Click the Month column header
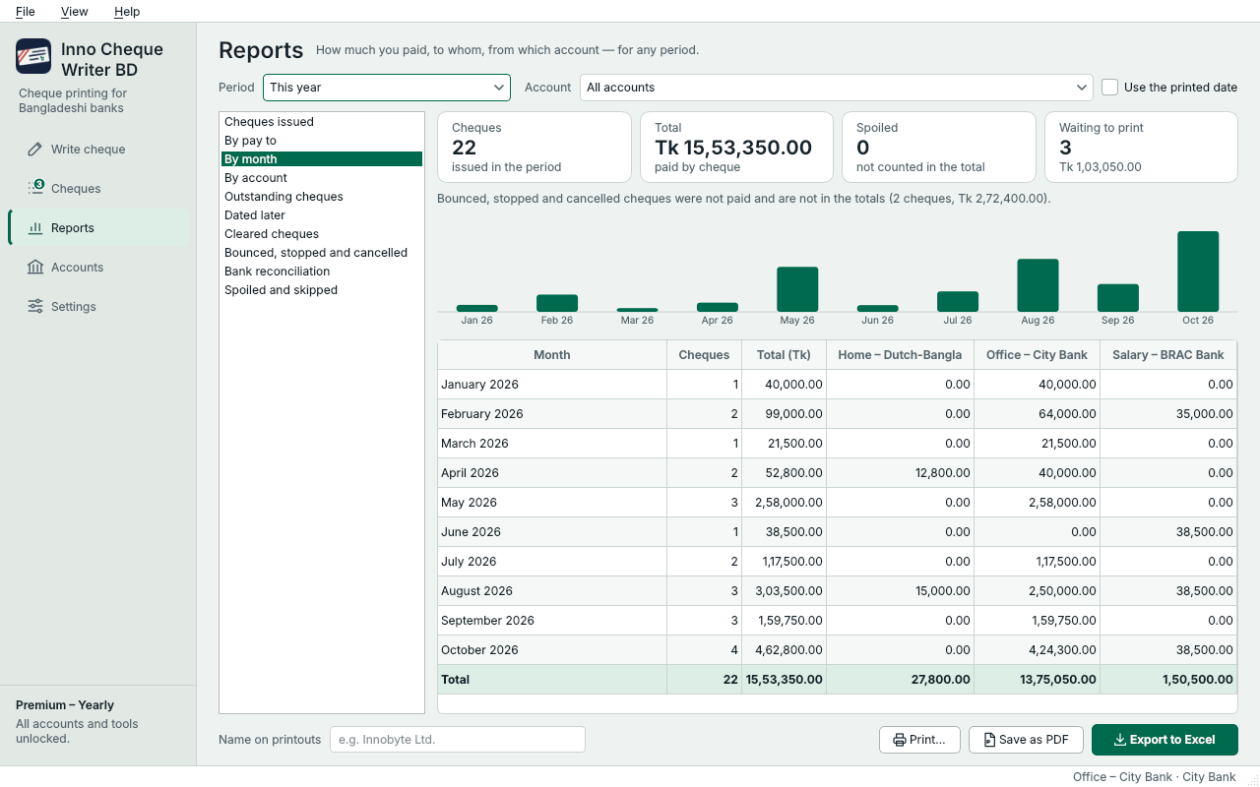 [552, 355]
